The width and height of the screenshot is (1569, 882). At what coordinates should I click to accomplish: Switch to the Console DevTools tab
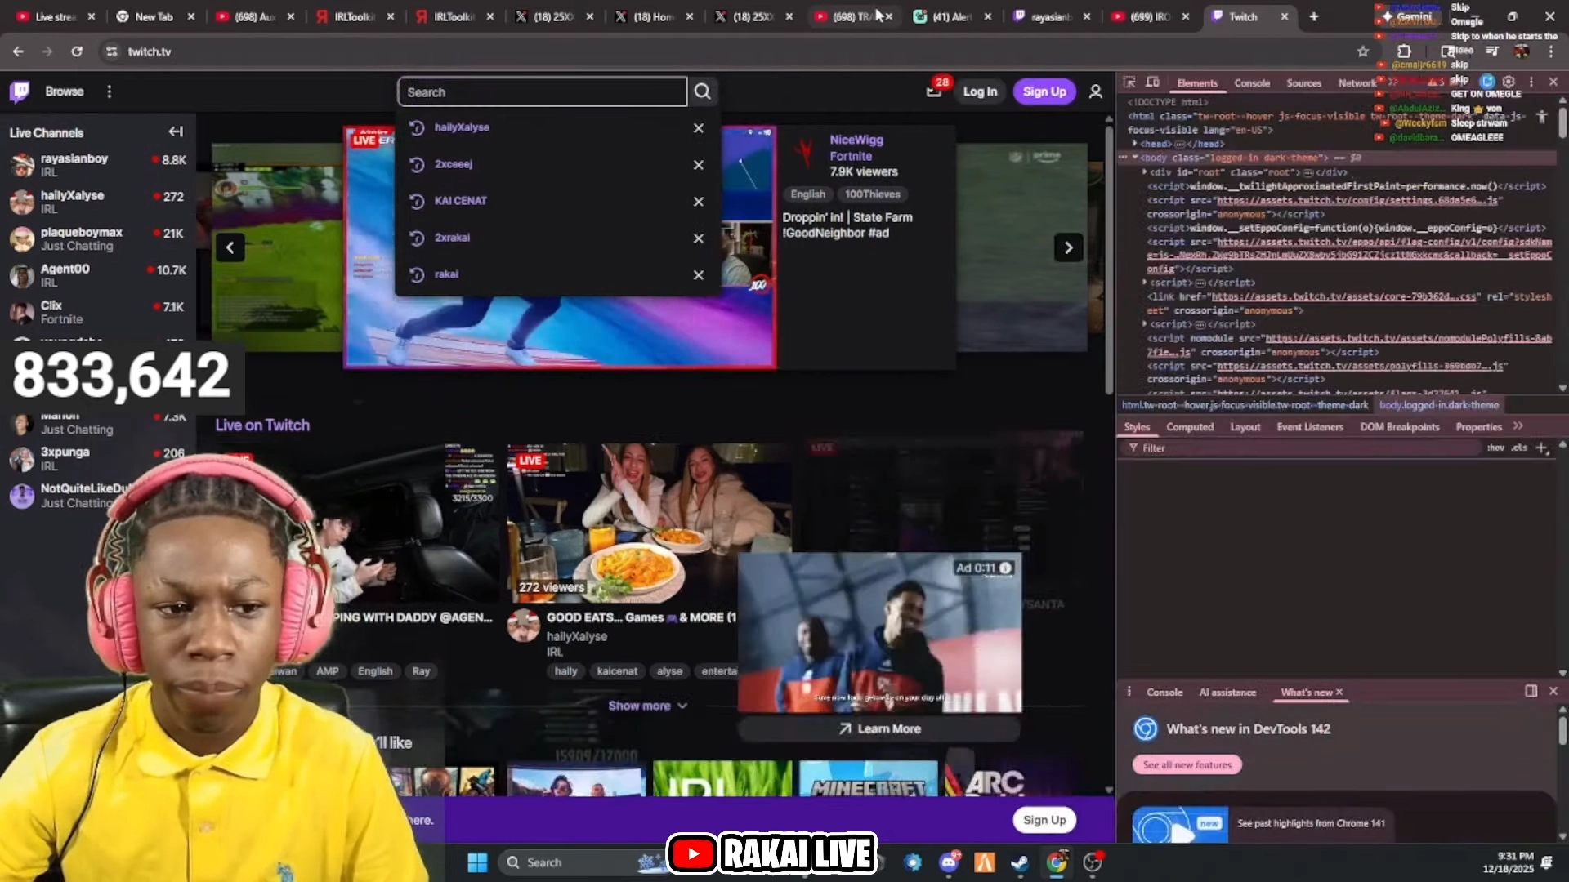[1251, 83]
